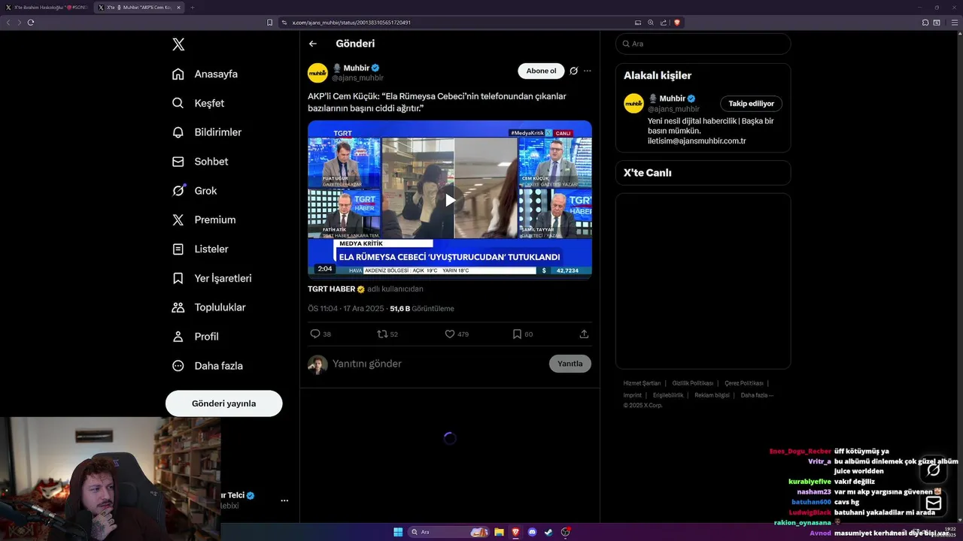Click the Yer İşaretleri bookmark icon
The width and height of the screenshot is (963, 541).
[178, 278]
